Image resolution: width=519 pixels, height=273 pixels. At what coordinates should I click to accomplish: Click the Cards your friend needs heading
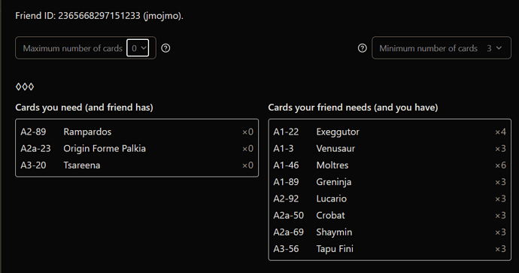[x=353, y=108]
